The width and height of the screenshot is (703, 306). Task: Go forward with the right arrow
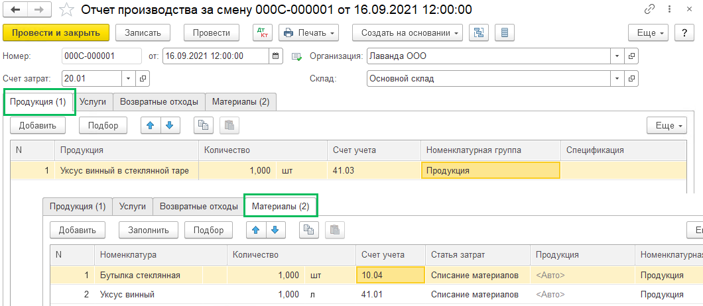39,9
